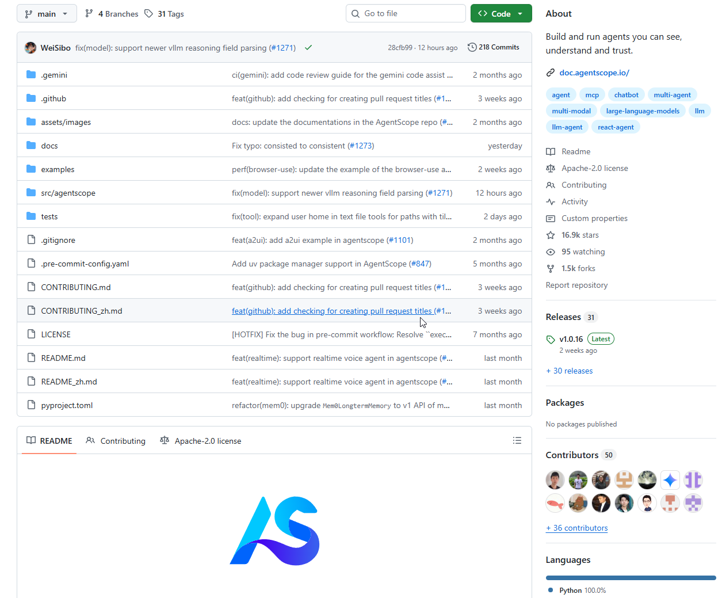
Task: Open pull request #1101 link
Action: pyautogui.click(x=401, y=240)
